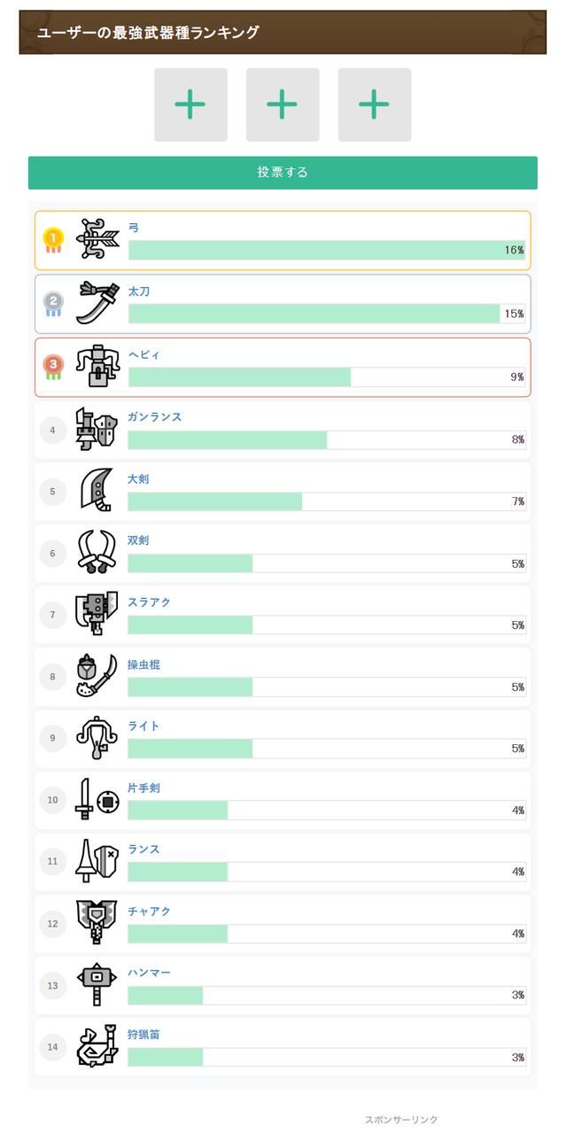This screenshot has width=567, height=1141.
Task: Add a weapon in the first plus slot
Action: coord(190,105)
